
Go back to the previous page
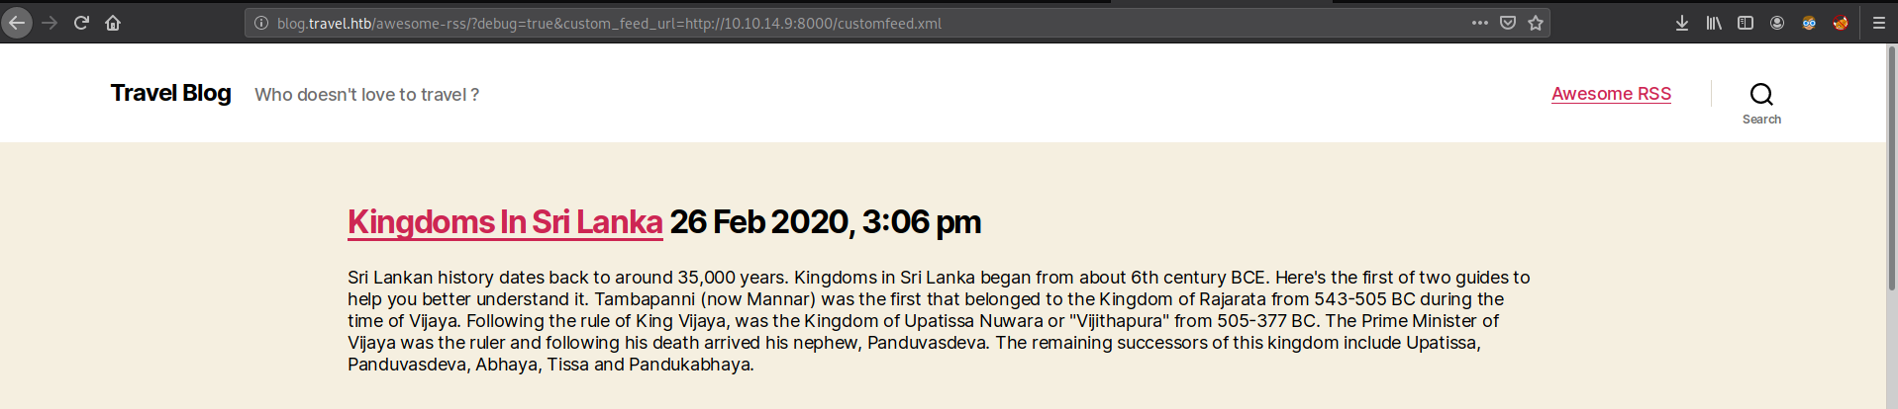pos(17,23)
